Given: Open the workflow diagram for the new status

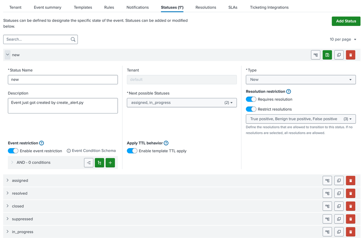Looking at the screenshot, I should (315, 55).
